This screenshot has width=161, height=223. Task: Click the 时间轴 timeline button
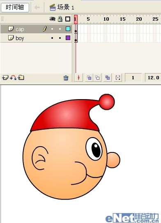click(x=15, y=7)
